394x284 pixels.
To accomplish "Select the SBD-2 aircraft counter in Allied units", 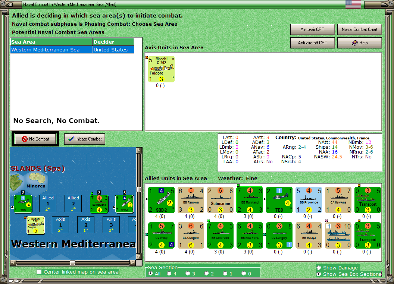I will [161, 200].
